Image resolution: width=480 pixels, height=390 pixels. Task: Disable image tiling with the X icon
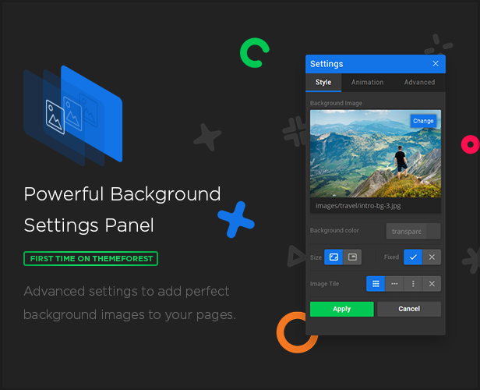pyautogui.click(x=432, y=284)
